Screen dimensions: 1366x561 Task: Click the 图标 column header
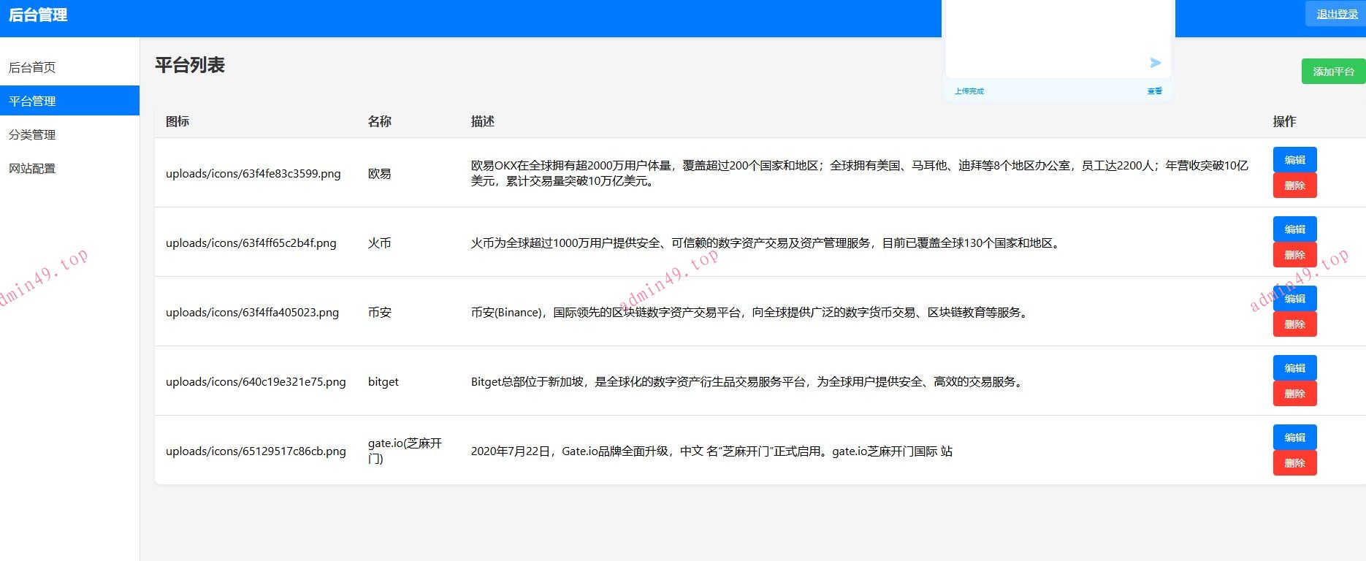[178, 121]
